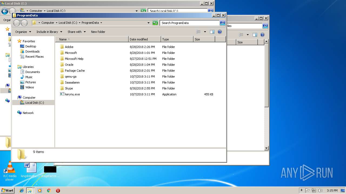Refresh the ProgramData folder view
Viewport: 346px width, 194px height.
(x=155, y=23)
